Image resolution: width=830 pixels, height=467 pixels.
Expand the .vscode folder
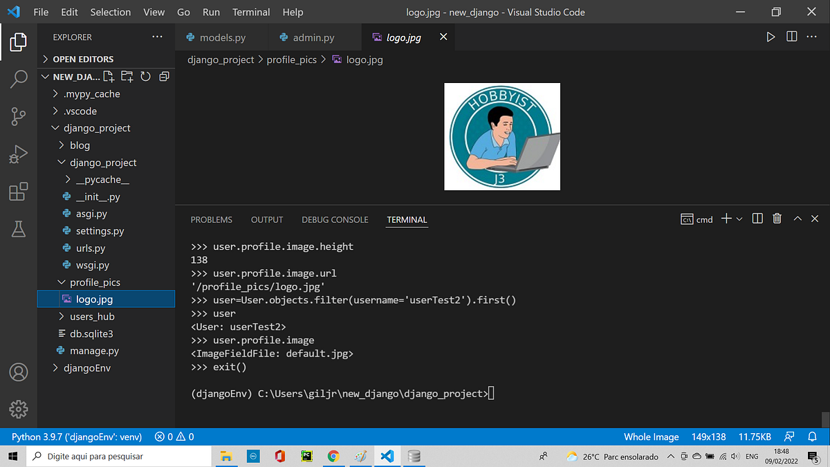(x=78, y=111)
